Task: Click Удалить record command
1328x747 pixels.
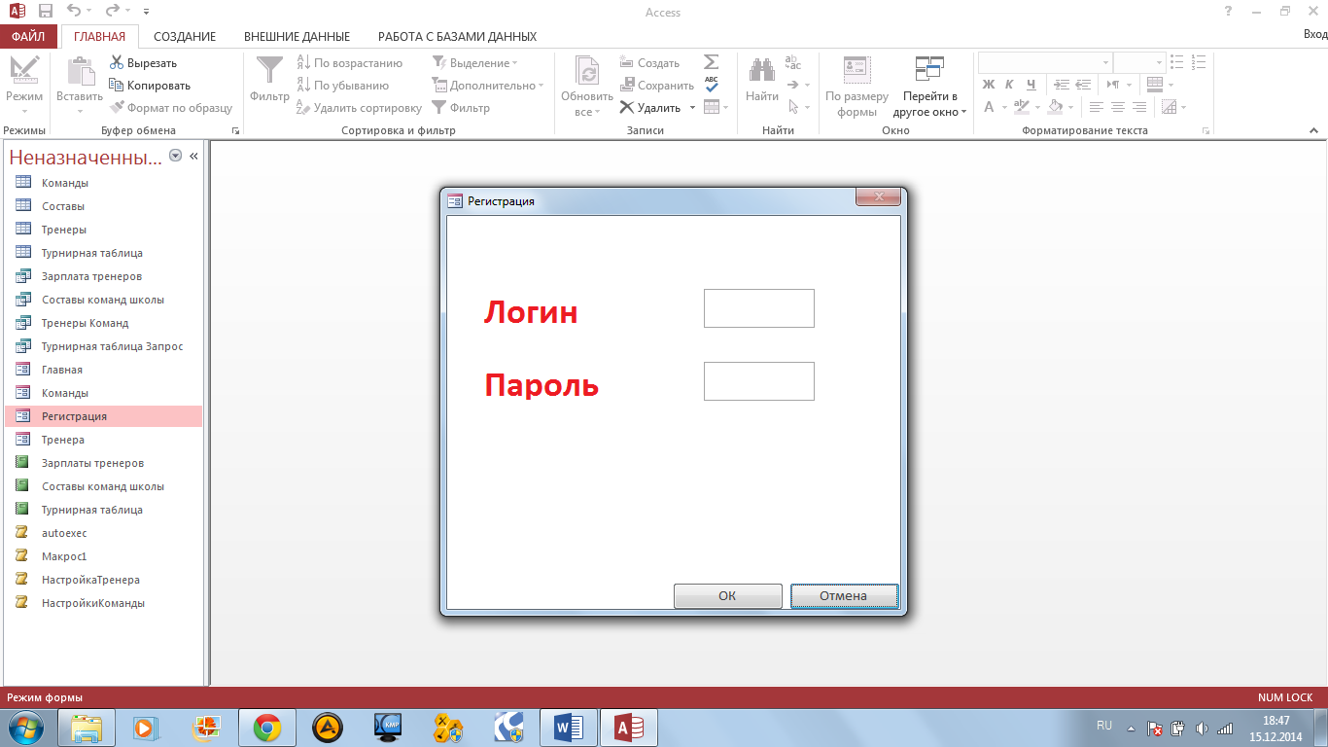Action: (650, 107)
